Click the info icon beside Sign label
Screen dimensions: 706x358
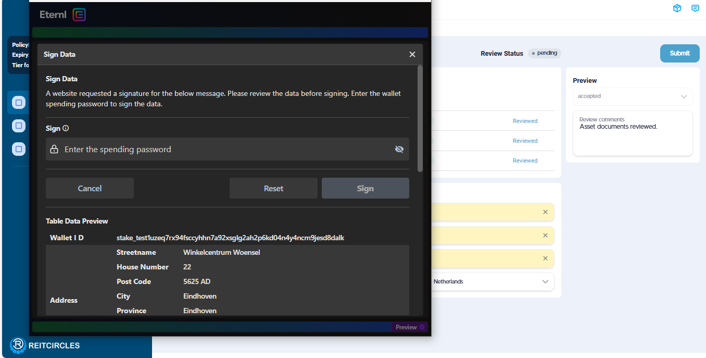pos(66,128)
